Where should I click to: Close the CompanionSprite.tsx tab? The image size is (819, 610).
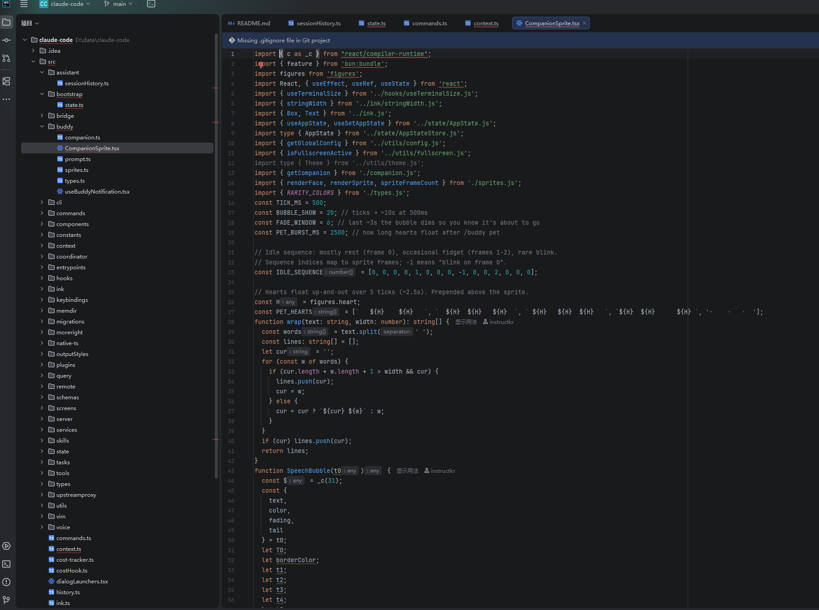tap(584, 23)
